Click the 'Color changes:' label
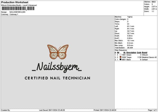The height and width of the screenshot is (112, 158). 121,19
